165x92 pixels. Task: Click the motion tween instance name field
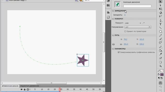tap(137, 6)
